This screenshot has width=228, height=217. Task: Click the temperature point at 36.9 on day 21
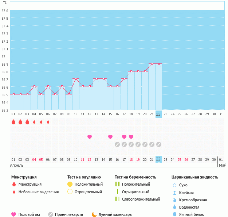coord(152,64)
